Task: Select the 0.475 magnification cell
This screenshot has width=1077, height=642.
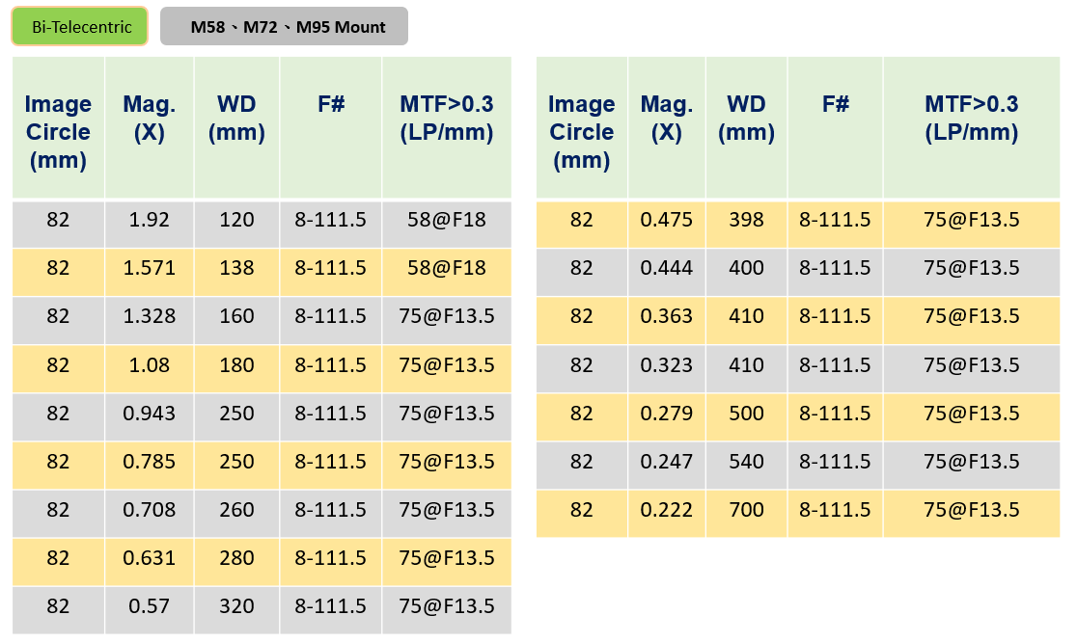Action: click(666, 220)
